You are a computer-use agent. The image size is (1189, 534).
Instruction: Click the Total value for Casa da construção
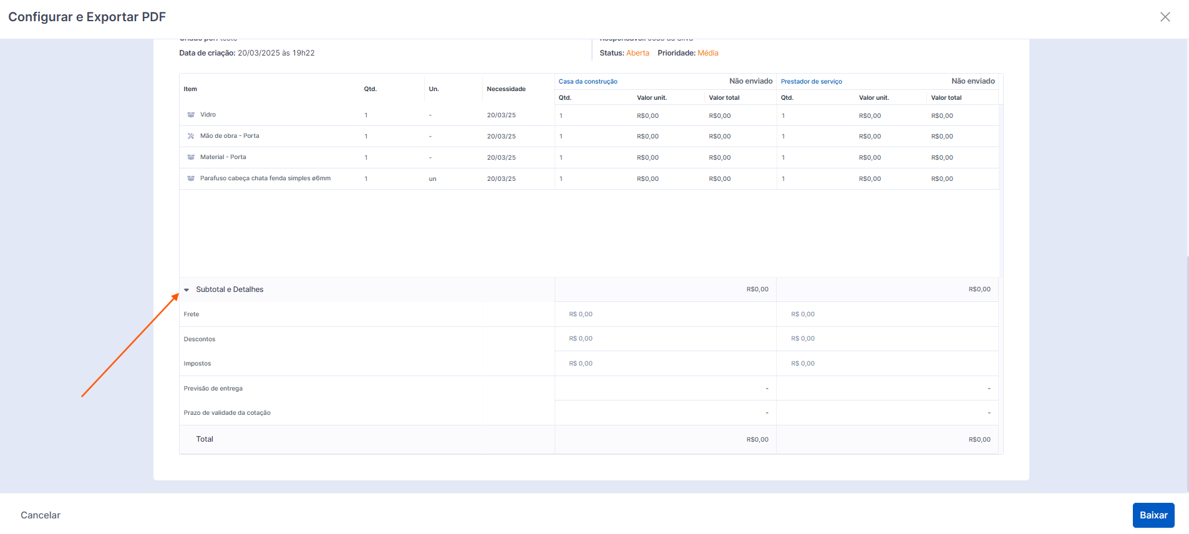(x=757, y=440)
